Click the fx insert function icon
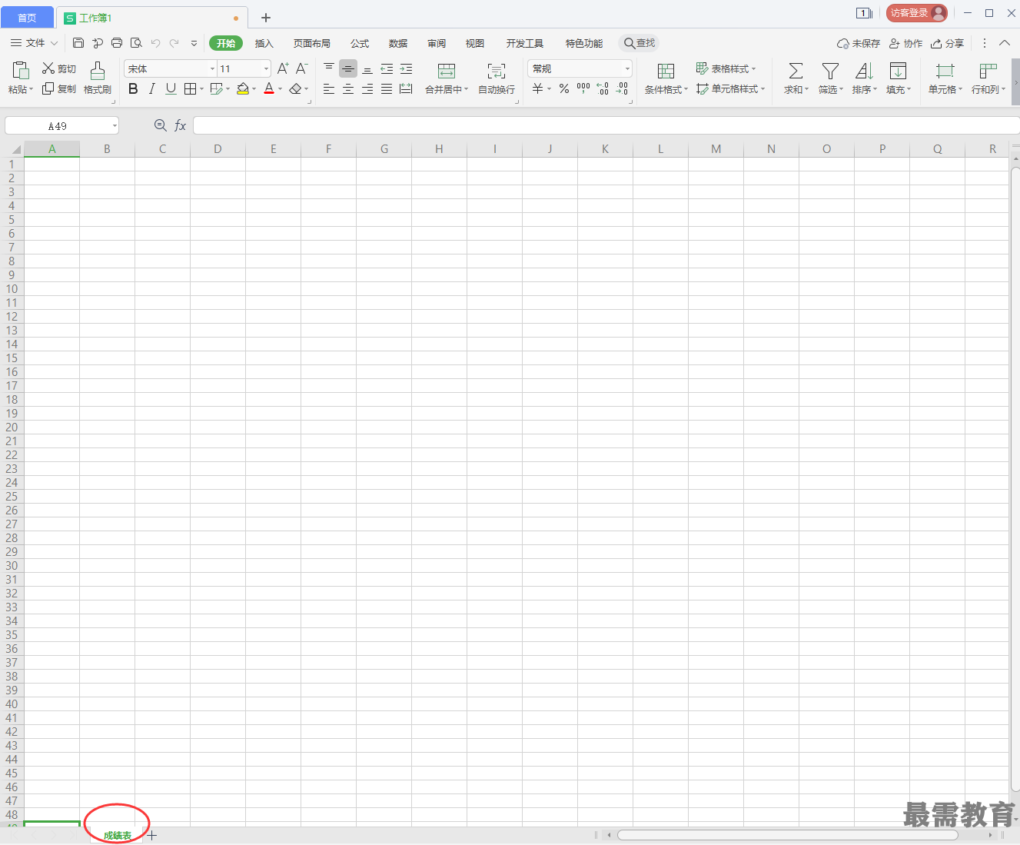The height and width of the screenshot is (845, 1020). click(x=181, y=125)
